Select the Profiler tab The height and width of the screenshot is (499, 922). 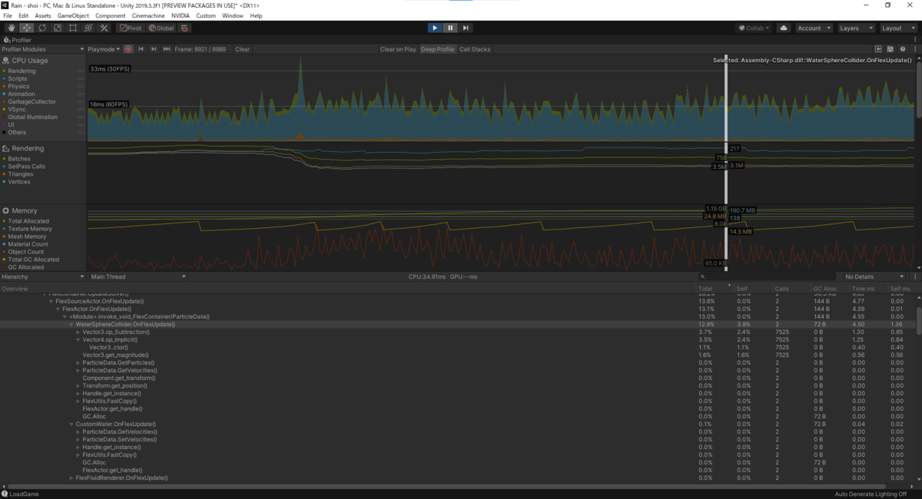coord(18,39)
